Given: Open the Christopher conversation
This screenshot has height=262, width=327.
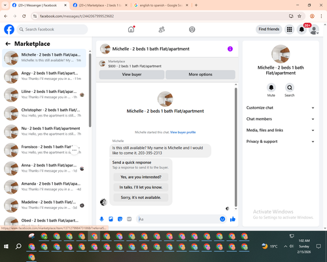Looking at the screenshot, I should pos(44,113).
